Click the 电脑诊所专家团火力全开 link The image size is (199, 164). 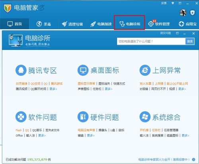pyautogui.click(x=164, y=159)
